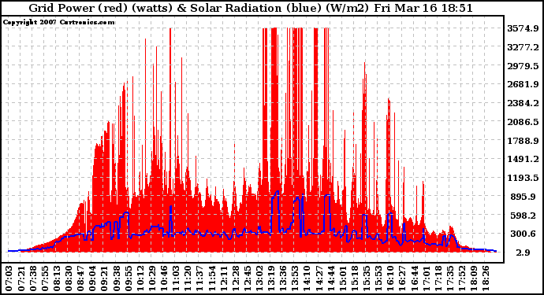Click the 16:27 time label

coord(402,278)
